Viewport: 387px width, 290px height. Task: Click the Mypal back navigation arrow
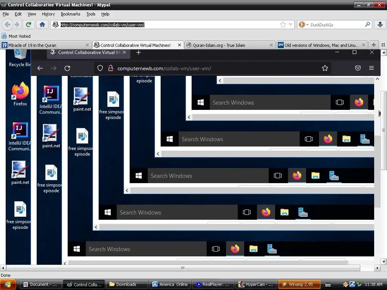coord(8,25)
